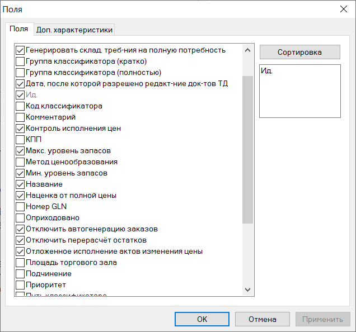Enable the Комментарий field
The height and width of the screenshot is (332, 356).
[20, 117]
